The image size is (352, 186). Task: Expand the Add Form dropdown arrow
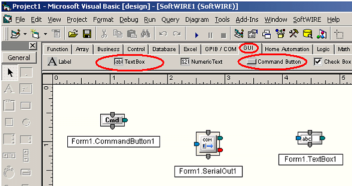point(45,34)
